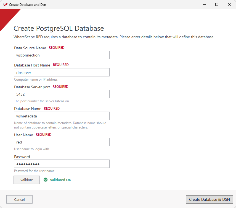Click the User Name label
The image size is (236, 208).
[23, 135]
